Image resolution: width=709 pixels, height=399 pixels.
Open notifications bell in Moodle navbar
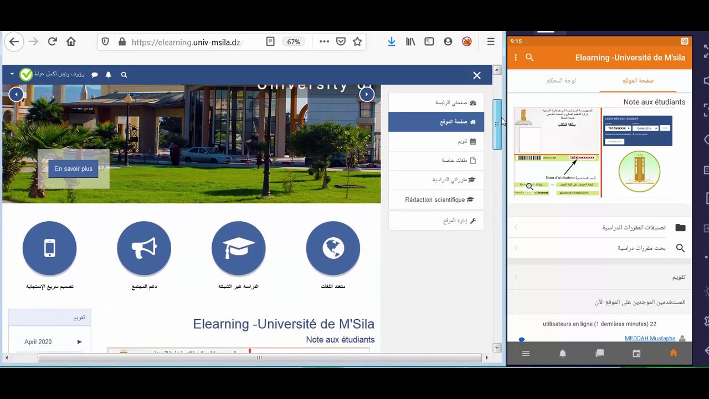point(109,75)
